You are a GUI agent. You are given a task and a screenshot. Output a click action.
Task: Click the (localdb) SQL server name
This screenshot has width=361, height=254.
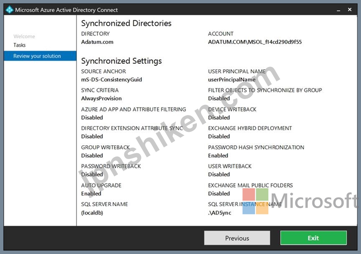92,213
